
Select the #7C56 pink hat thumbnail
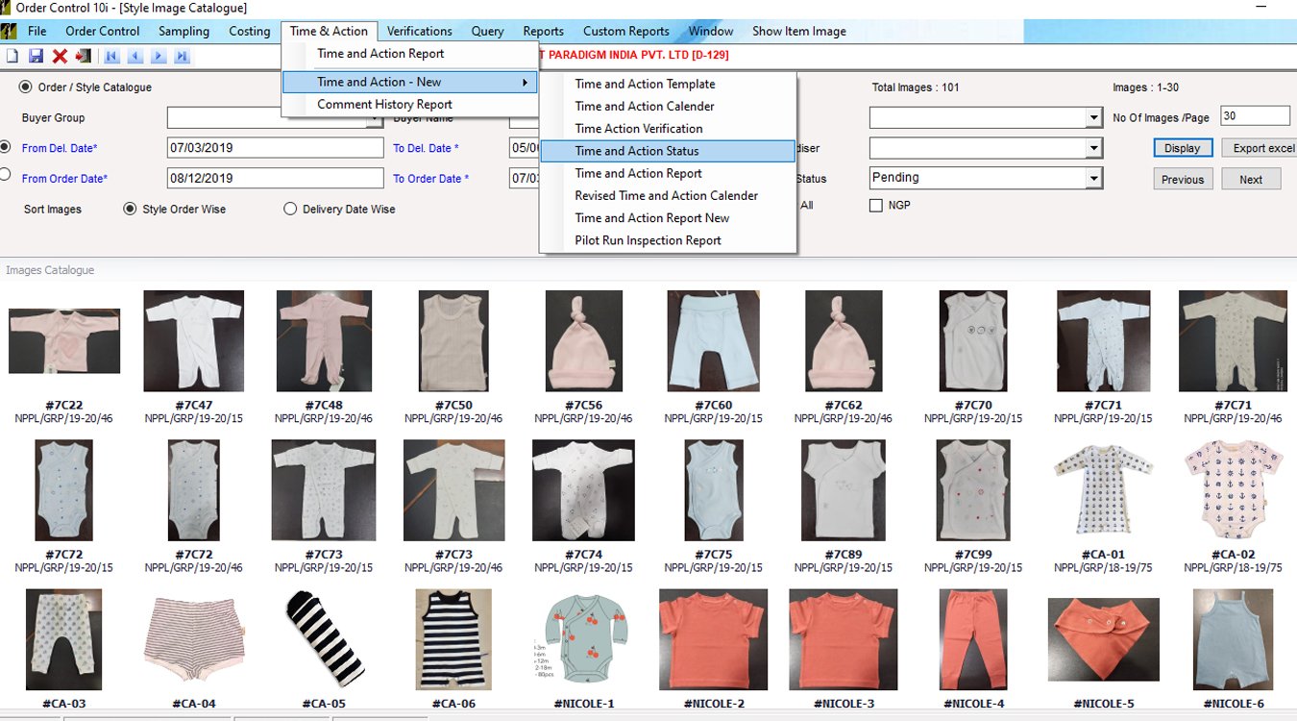coord(583,341)
